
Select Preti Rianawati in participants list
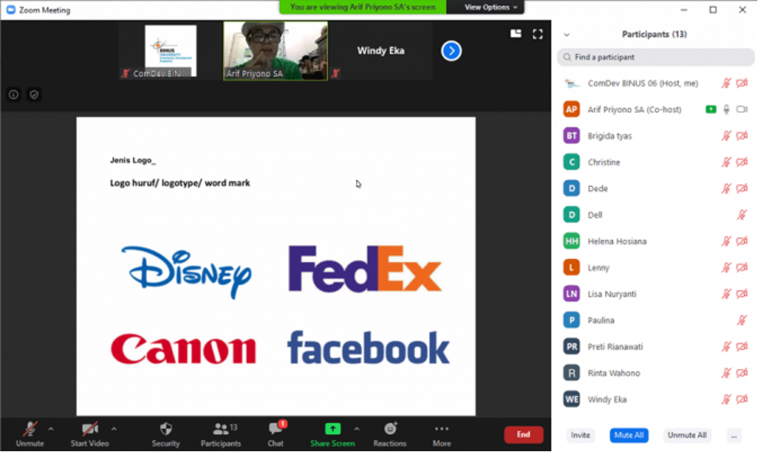[x=656, y=347]
